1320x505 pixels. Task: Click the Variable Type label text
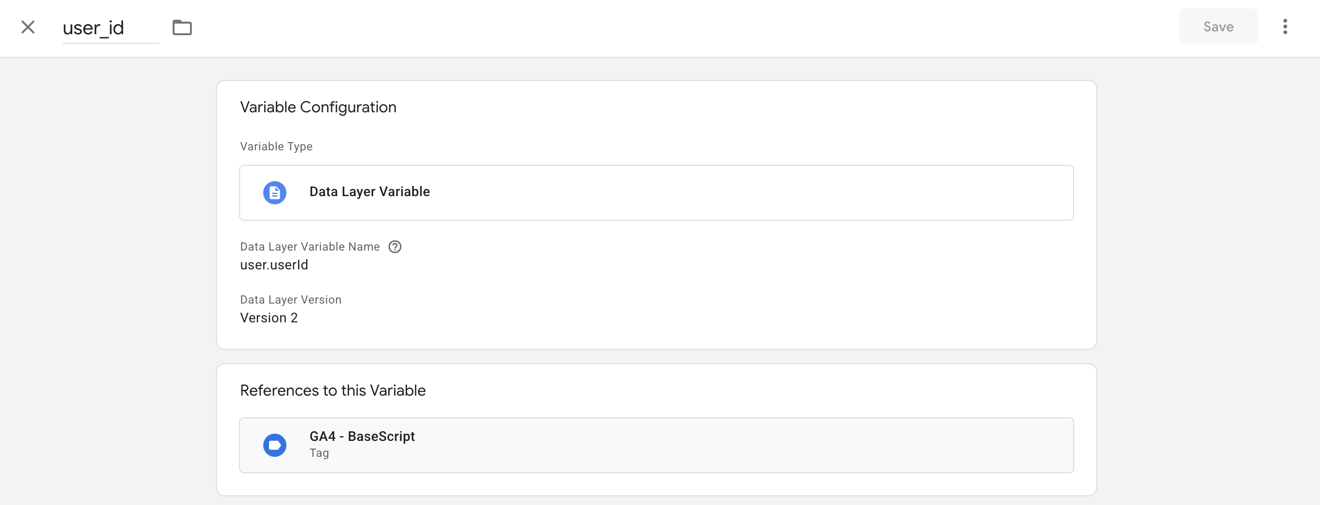pyautogui.click(x=276, y=146)
